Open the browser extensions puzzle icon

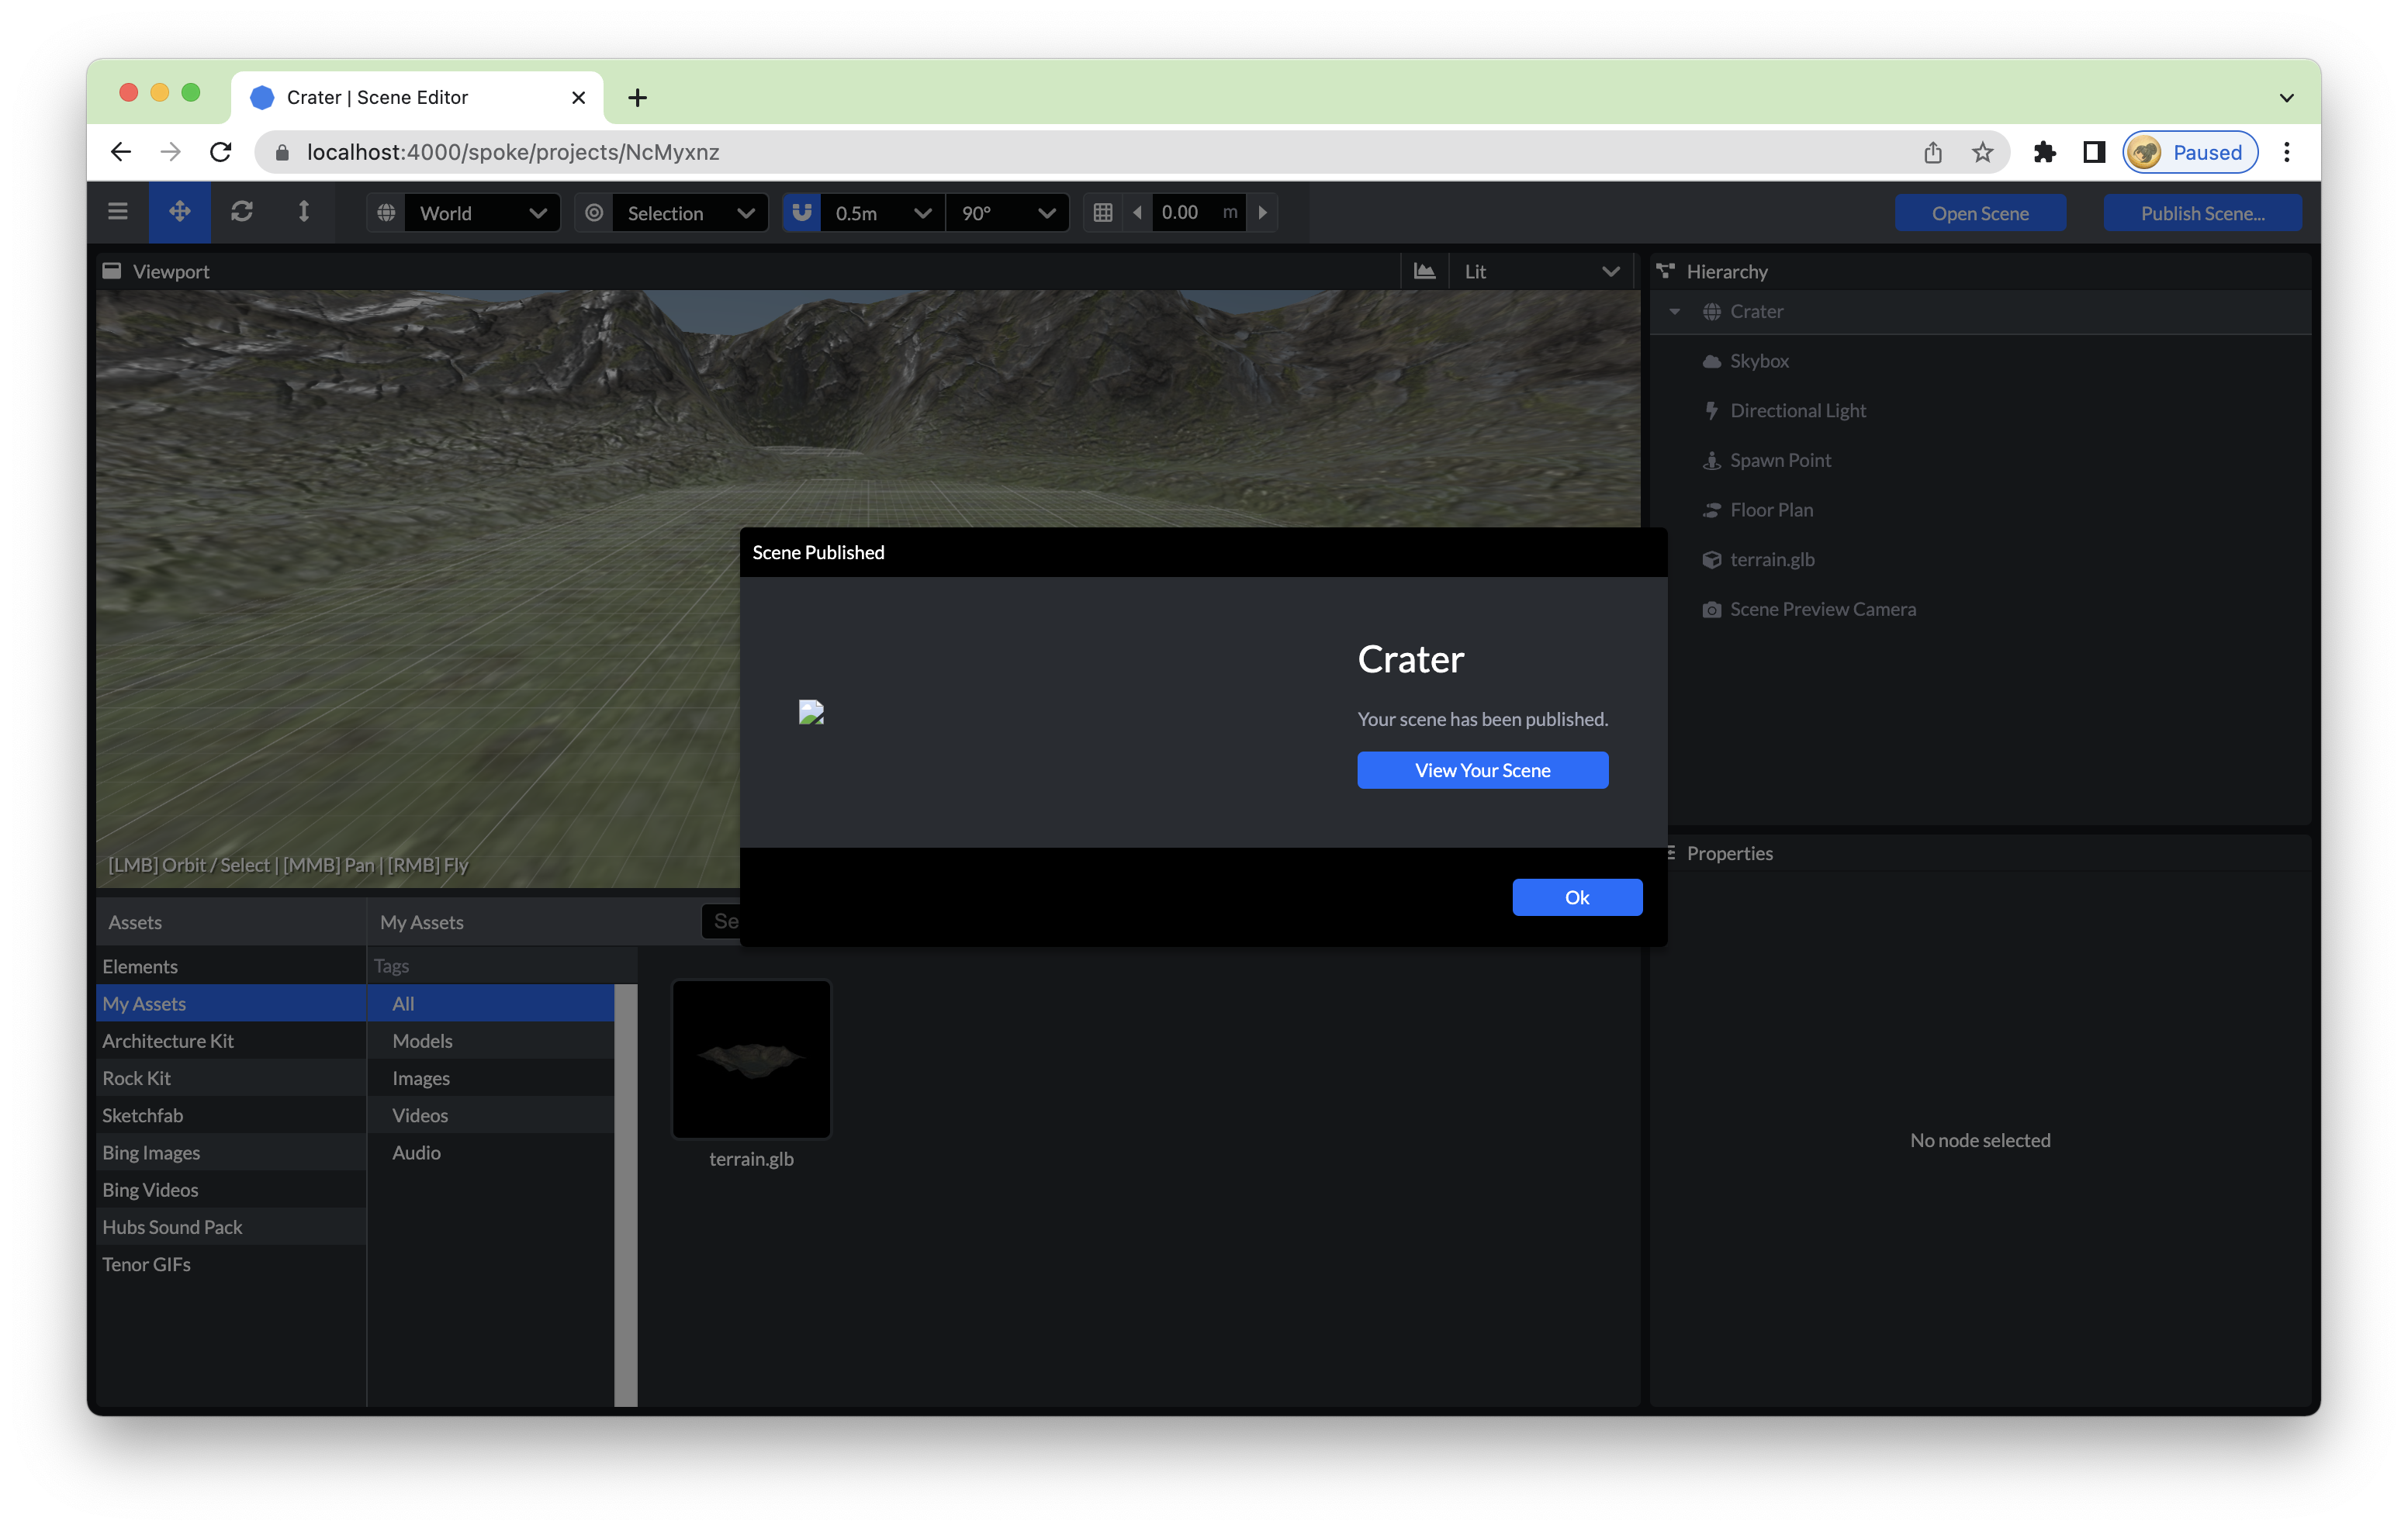(x=2044, y=152)
